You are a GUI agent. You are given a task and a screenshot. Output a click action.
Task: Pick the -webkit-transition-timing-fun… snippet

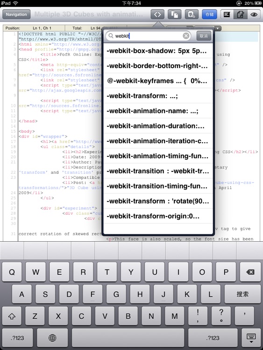tap(158, 186)
